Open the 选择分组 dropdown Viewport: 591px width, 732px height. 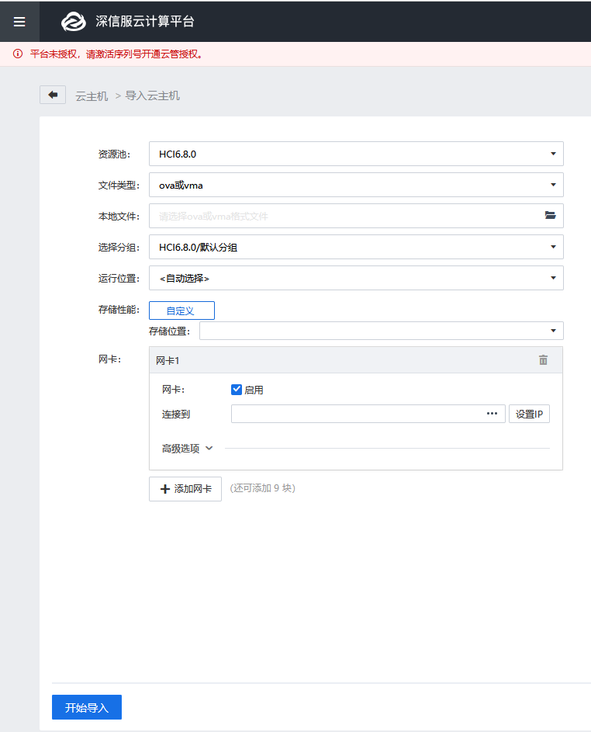(x=356, y=247)
